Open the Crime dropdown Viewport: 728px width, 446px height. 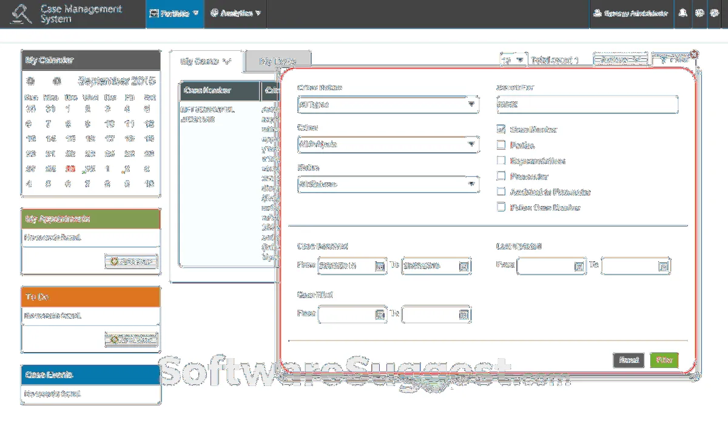[388, 144]
